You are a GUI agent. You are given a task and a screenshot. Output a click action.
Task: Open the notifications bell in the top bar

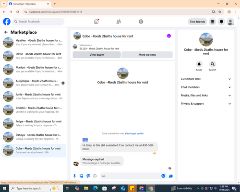click(x=221, y=22)
